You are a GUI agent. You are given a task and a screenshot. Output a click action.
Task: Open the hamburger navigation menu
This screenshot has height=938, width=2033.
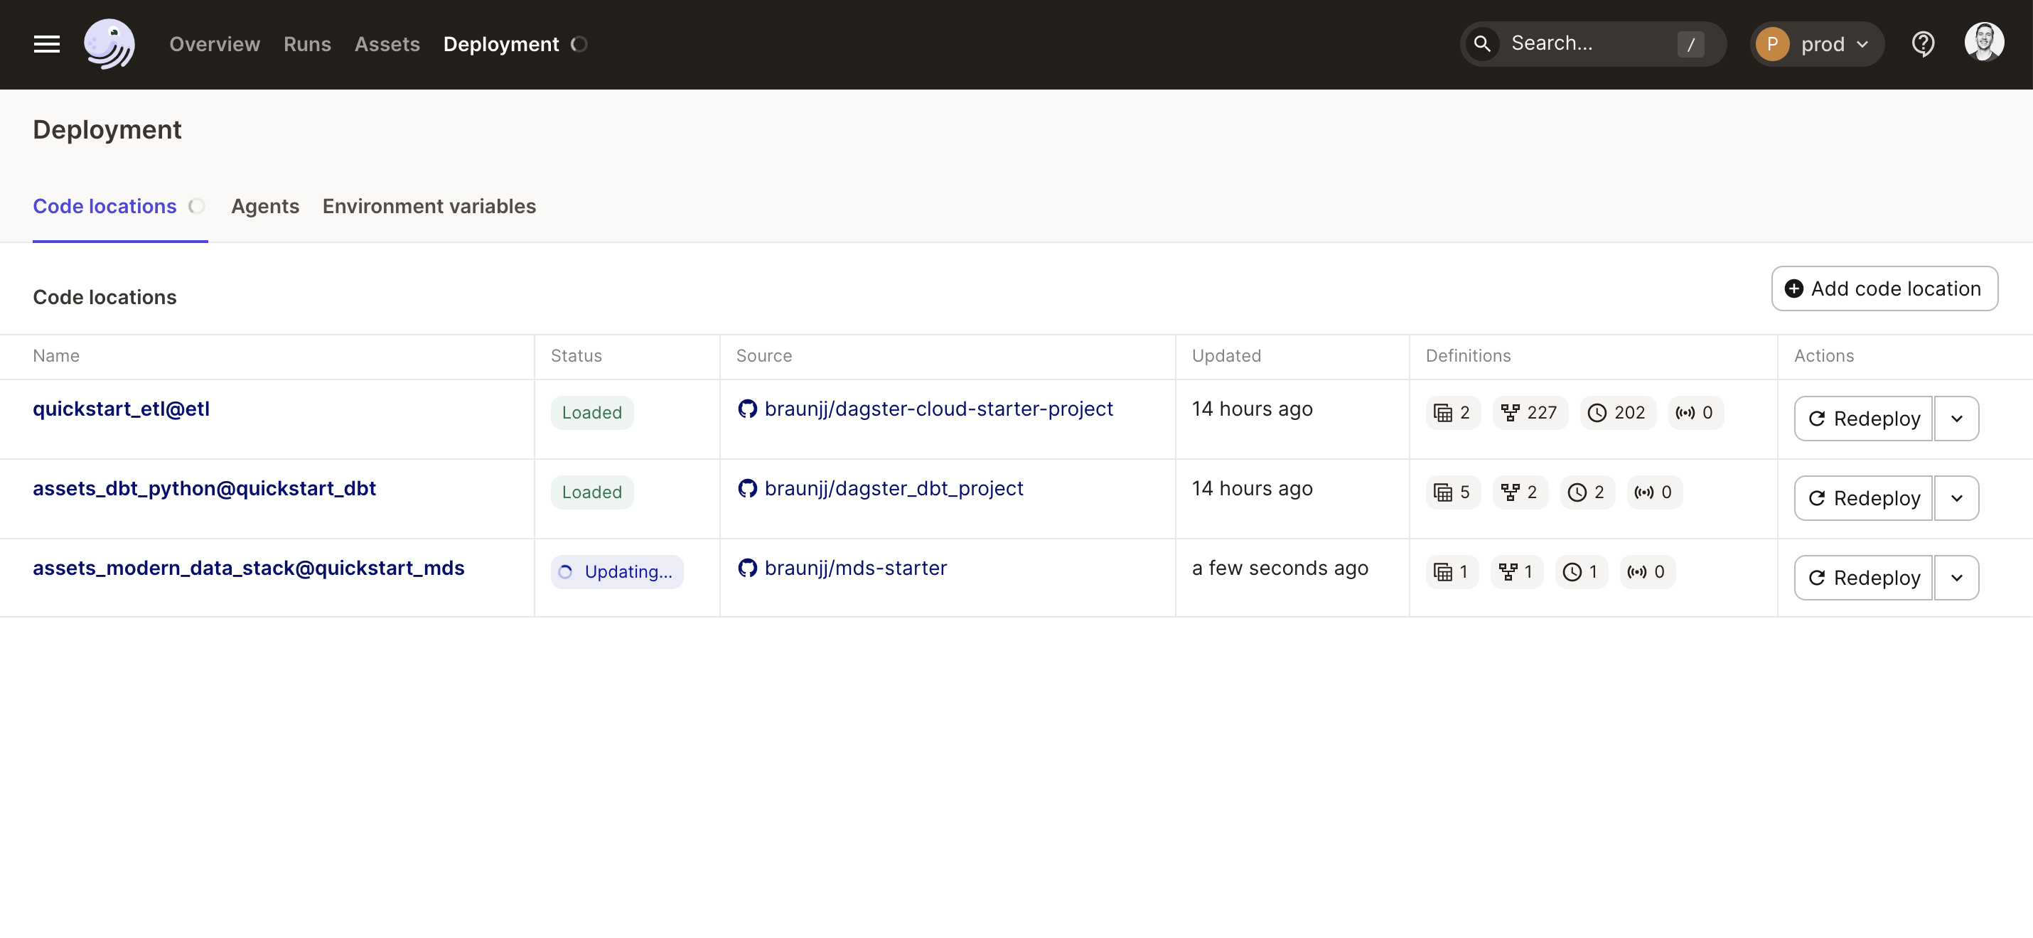(47, 44)
